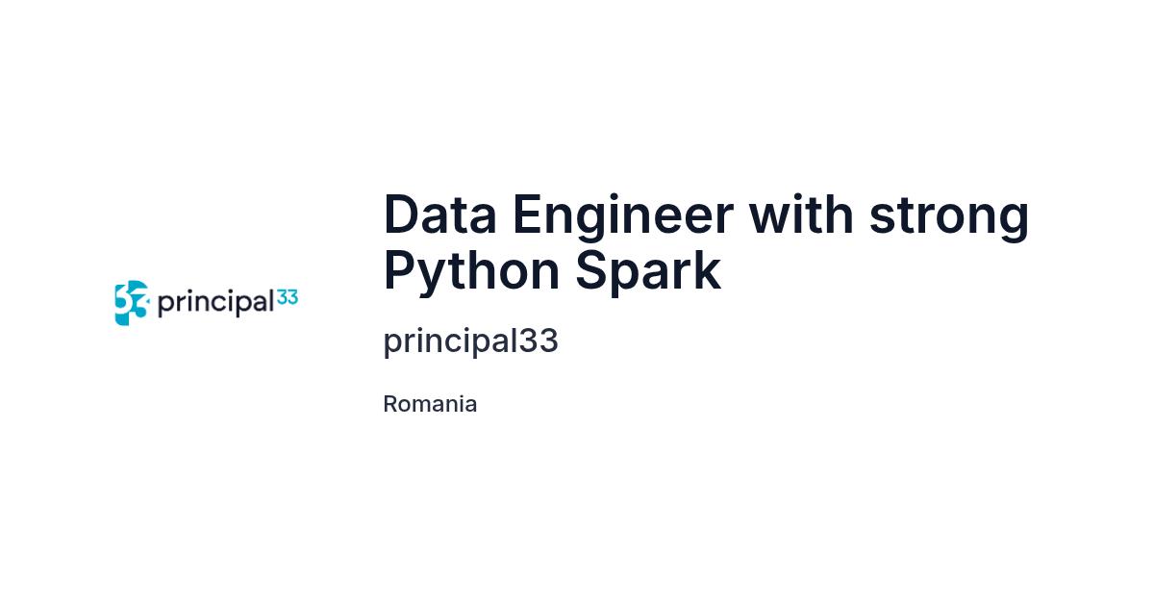Click the letter p starting logo wordmark
Screen dimensions: 1154x606
165,307
